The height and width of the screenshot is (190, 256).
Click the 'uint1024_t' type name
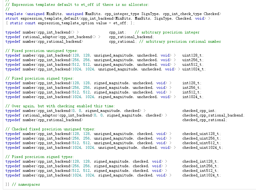194,69
